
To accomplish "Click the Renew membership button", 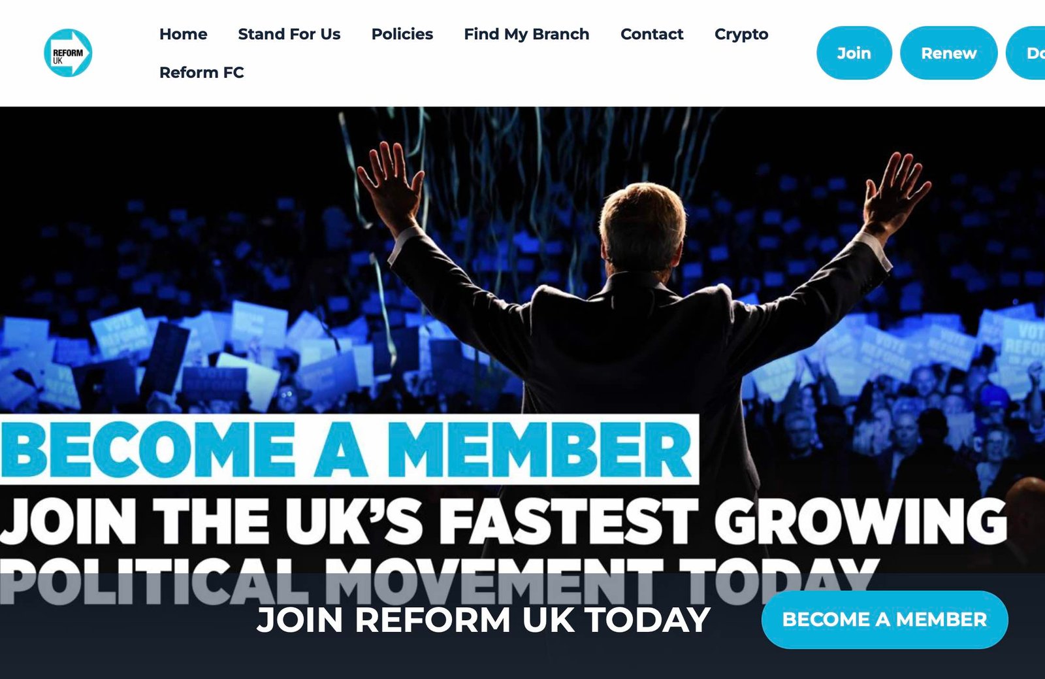I will coord(948,53).
